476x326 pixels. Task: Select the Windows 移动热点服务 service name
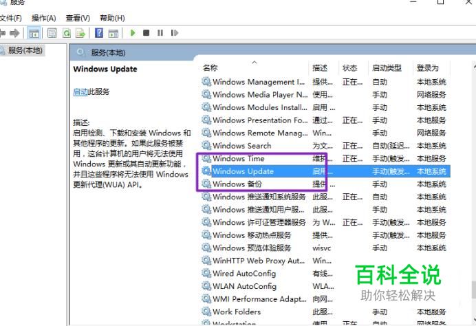click(x=252, y=235)
